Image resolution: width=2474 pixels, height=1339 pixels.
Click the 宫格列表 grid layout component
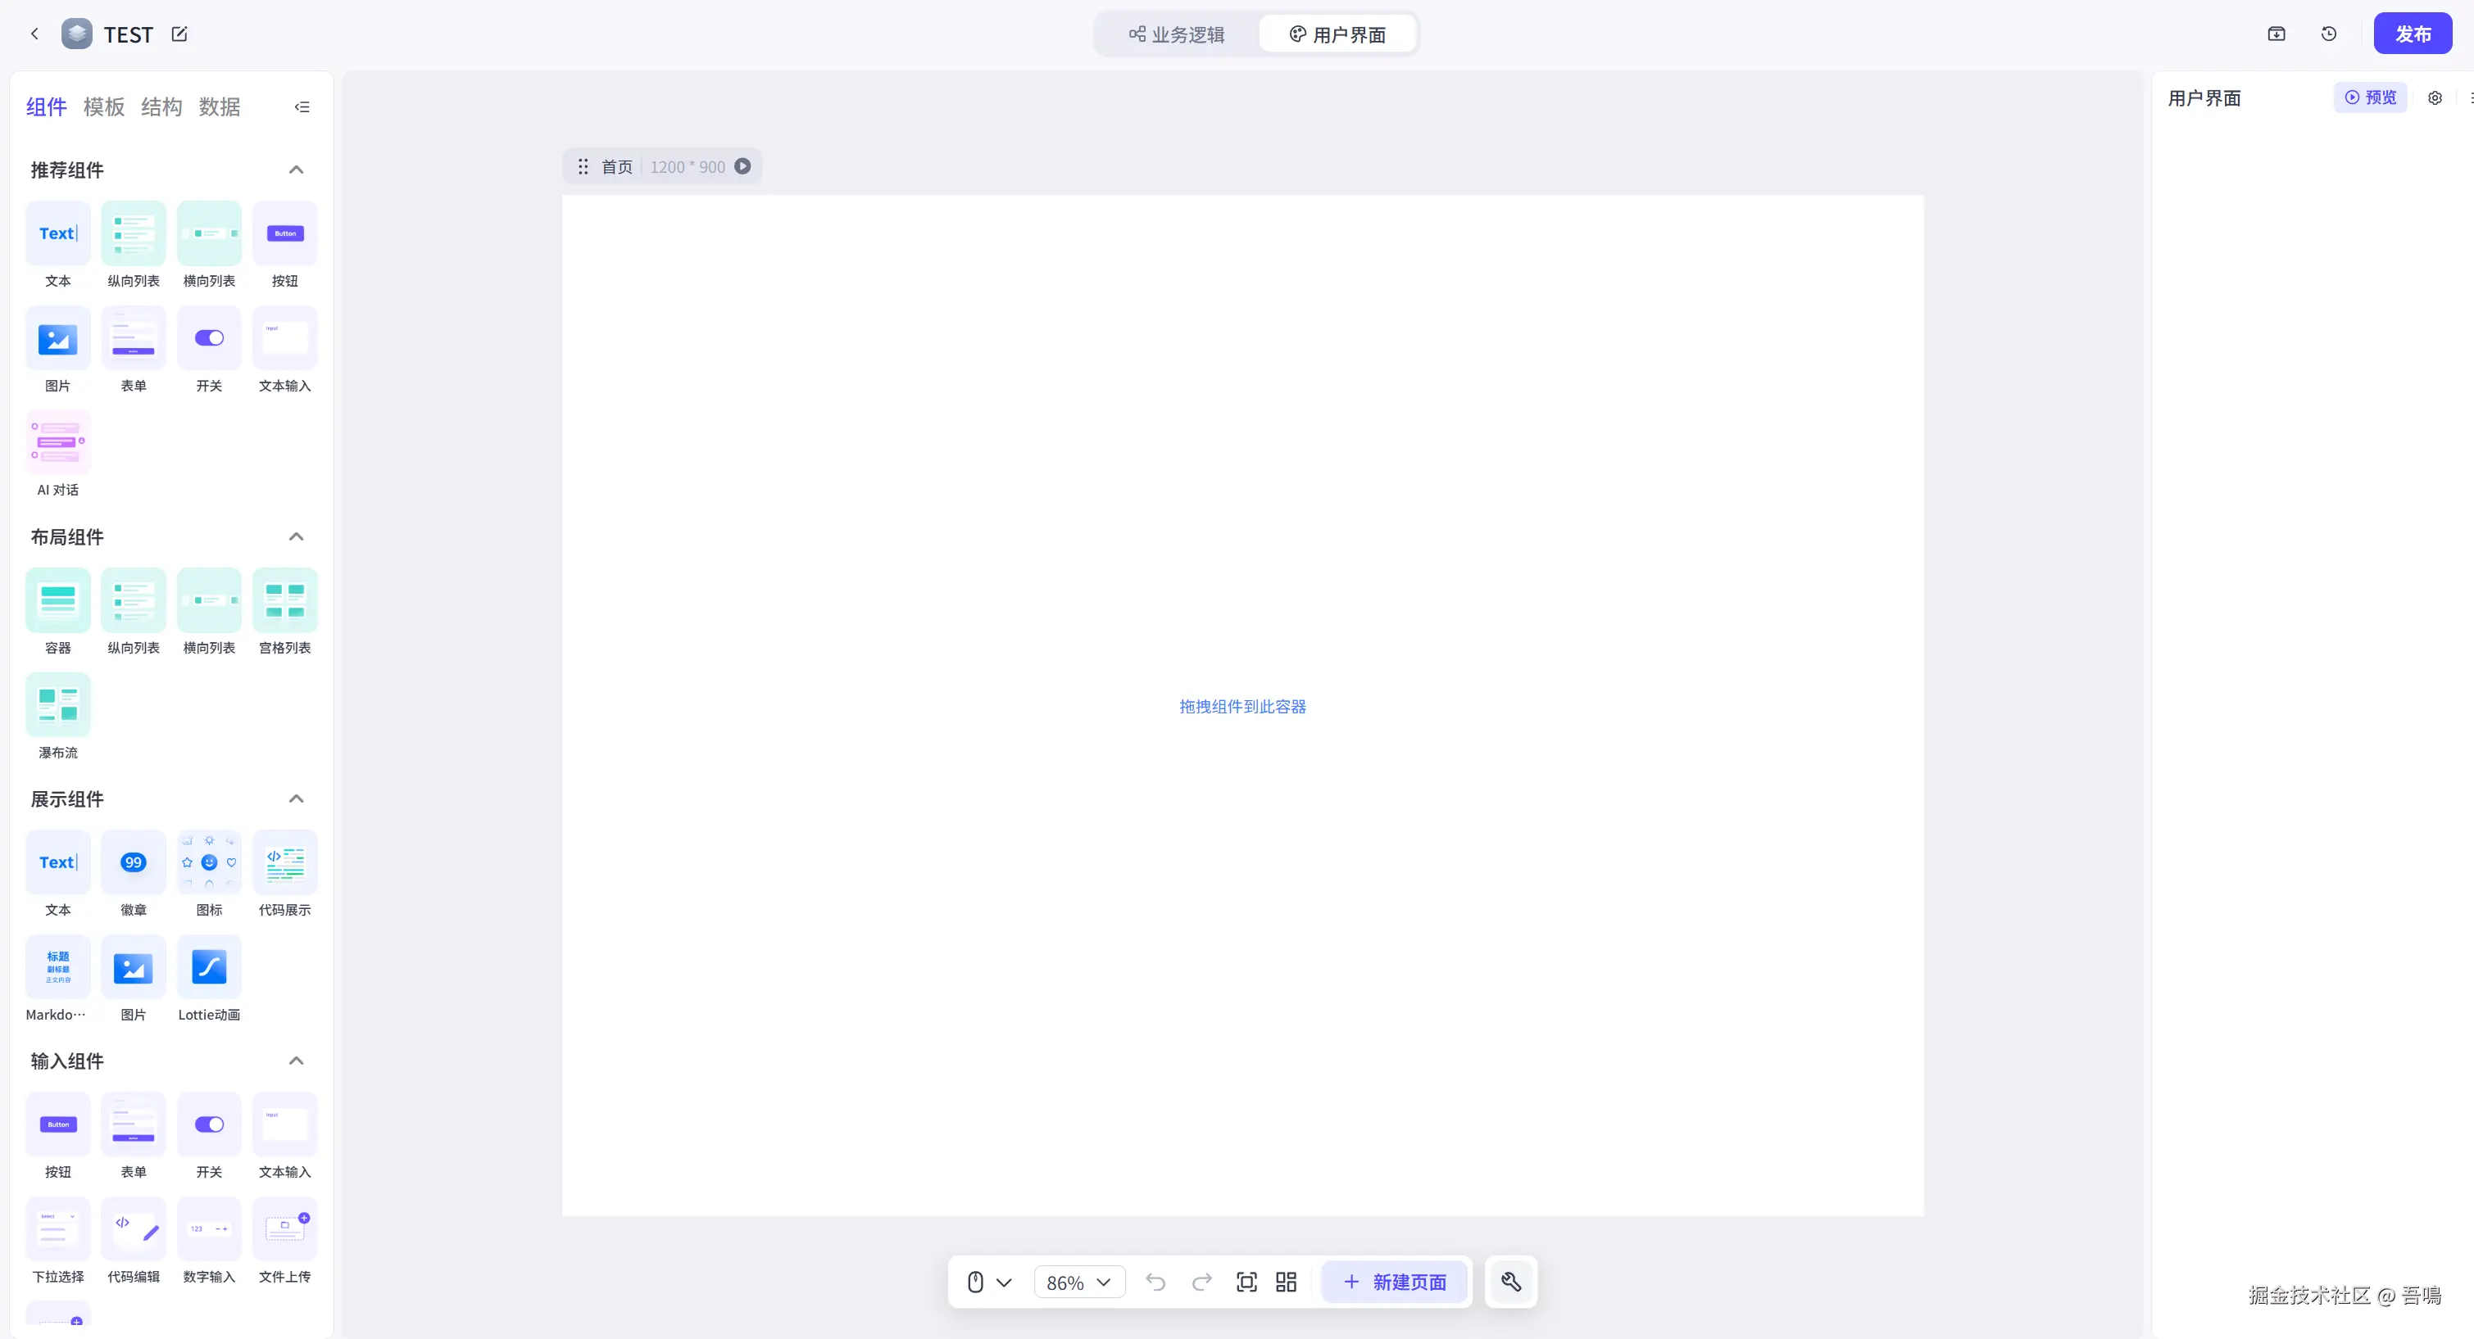coord(284,600)
